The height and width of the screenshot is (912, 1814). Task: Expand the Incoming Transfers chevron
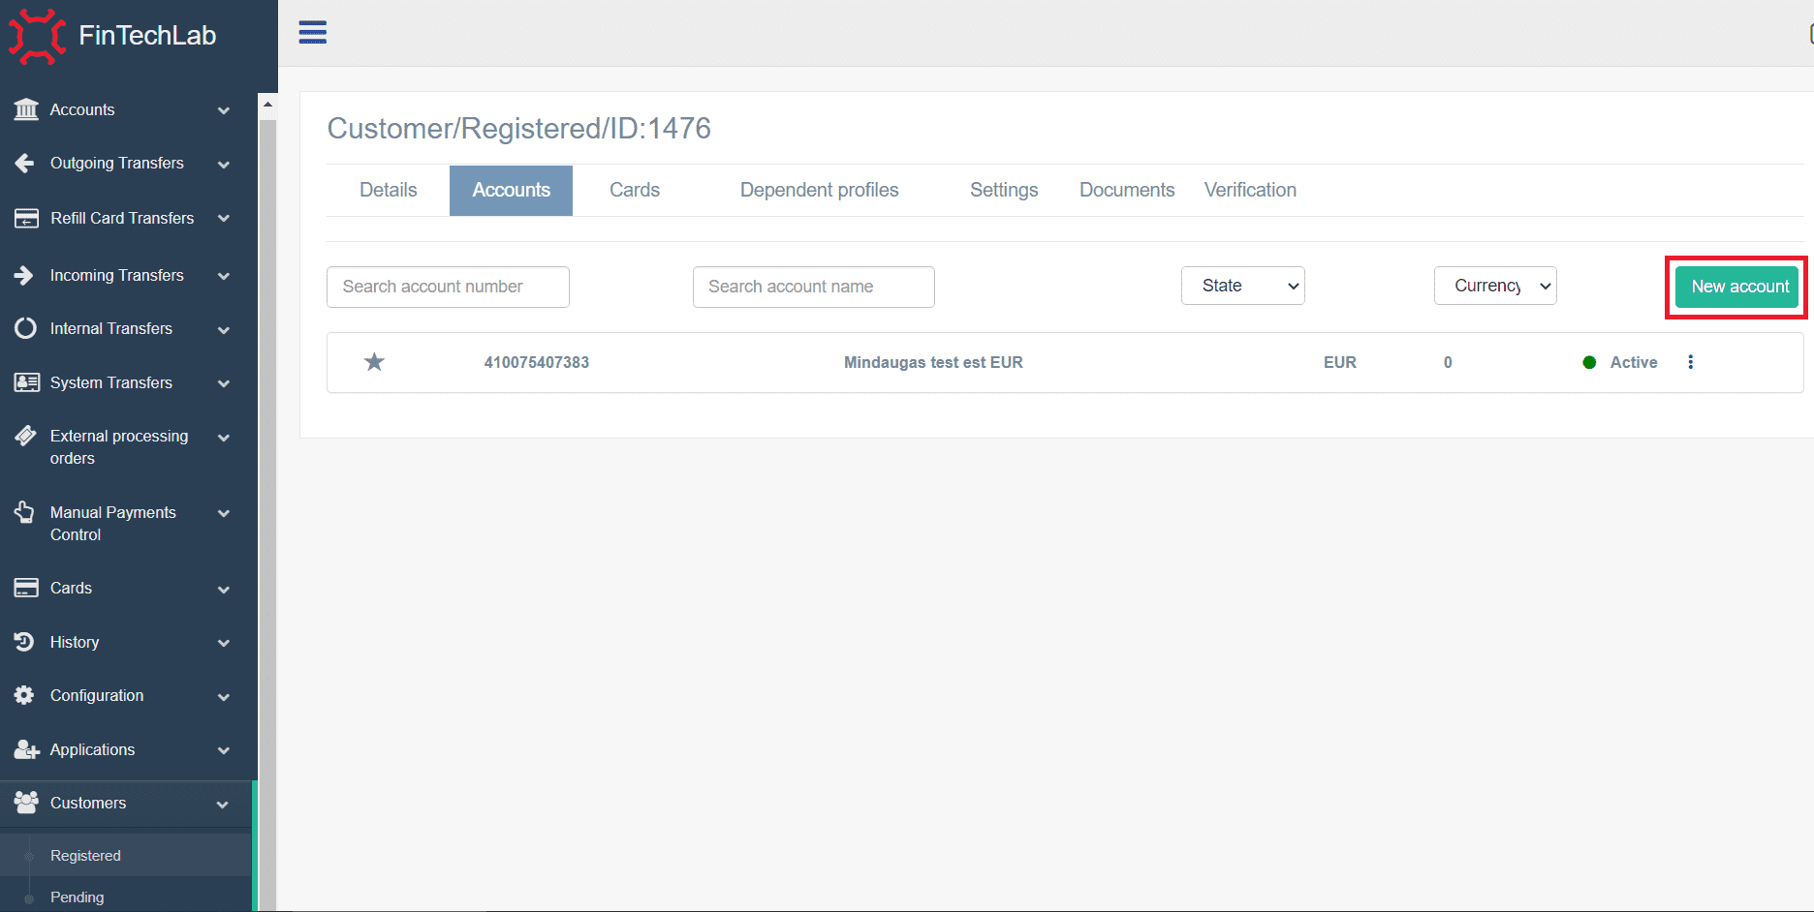[x=224, y=276]
